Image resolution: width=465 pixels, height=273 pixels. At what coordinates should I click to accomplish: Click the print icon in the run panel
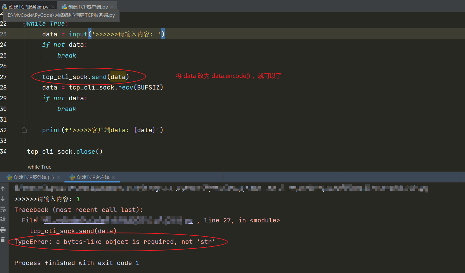(x=3, y=230)
